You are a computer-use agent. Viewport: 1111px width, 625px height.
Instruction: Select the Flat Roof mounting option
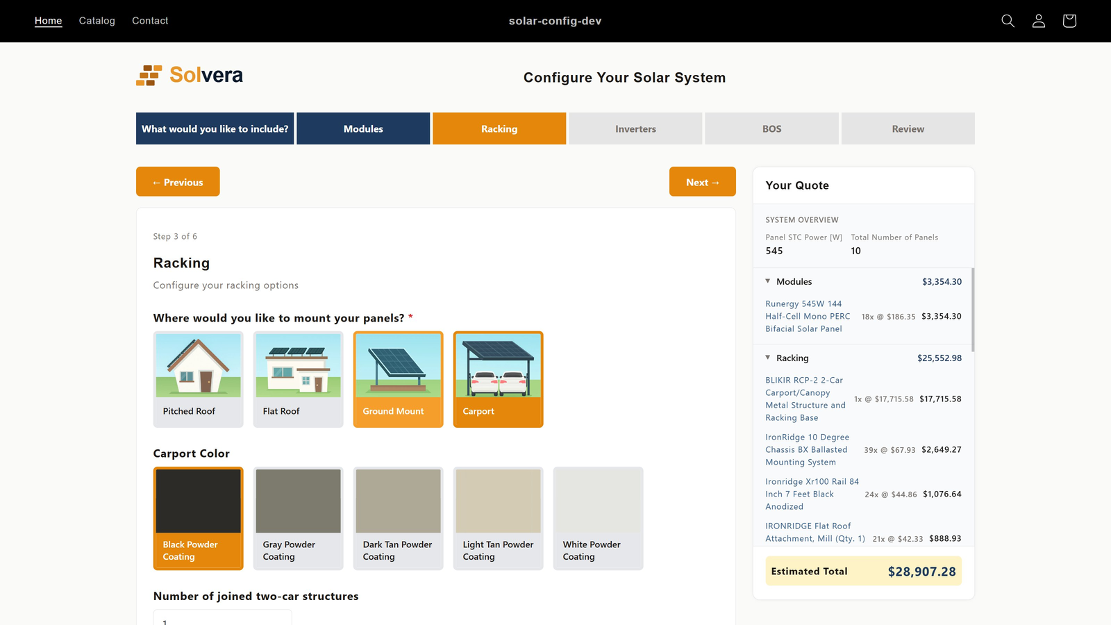click(x=299, y=379)
